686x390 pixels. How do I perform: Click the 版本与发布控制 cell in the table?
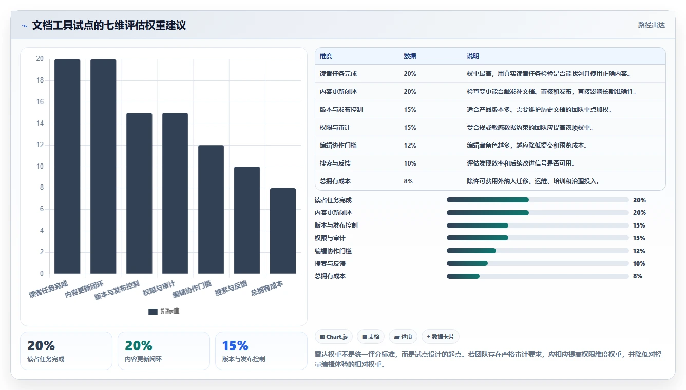[341, 110]
